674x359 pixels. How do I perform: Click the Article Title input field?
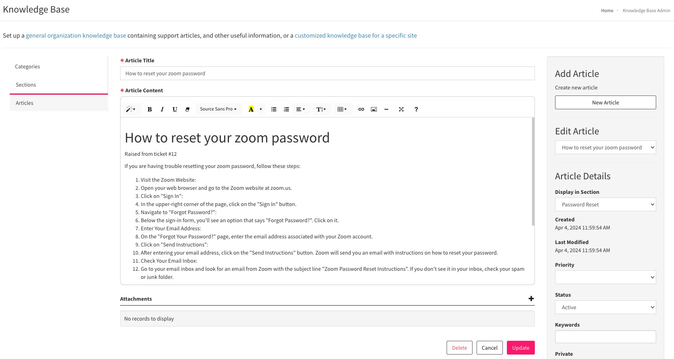[x=327, y=73]
